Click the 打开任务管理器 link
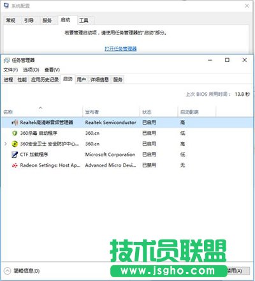 point(120,49)
